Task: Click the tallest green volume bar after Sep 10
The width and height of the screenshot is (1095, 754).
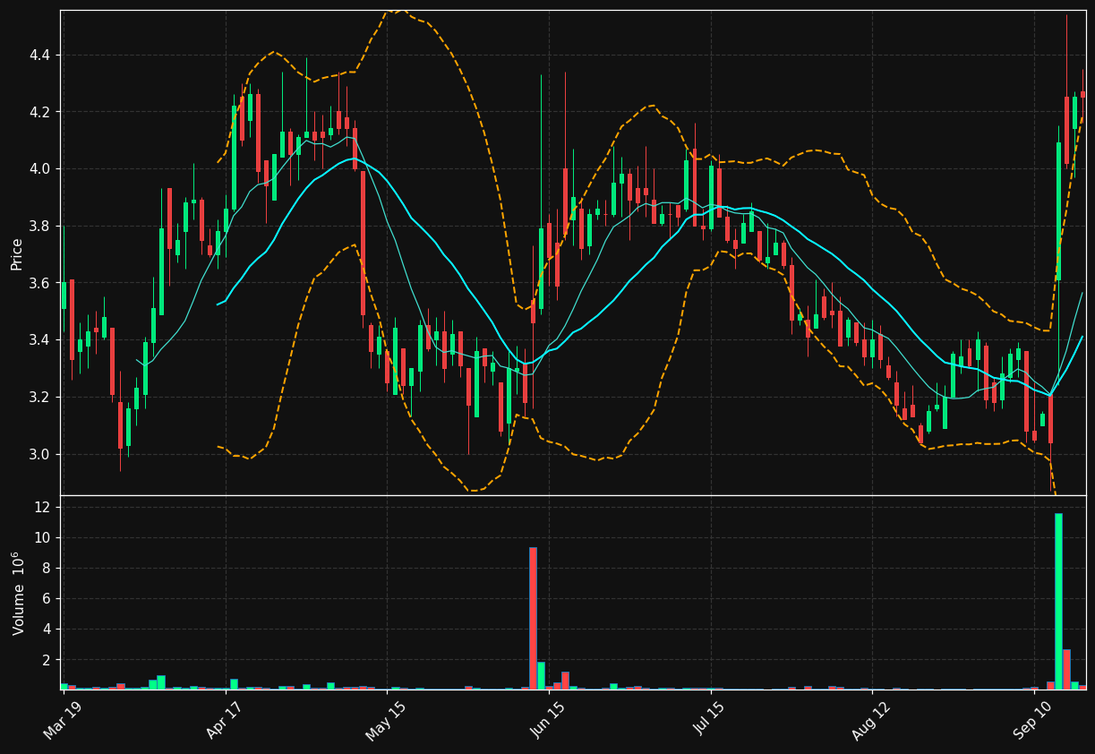Action: [1058, 601]
